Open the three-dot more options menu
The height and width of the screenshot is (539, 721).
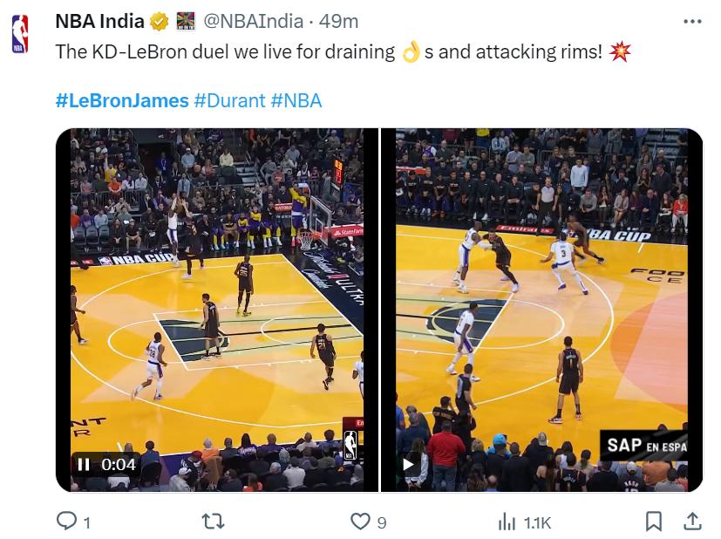click(692, 22)
